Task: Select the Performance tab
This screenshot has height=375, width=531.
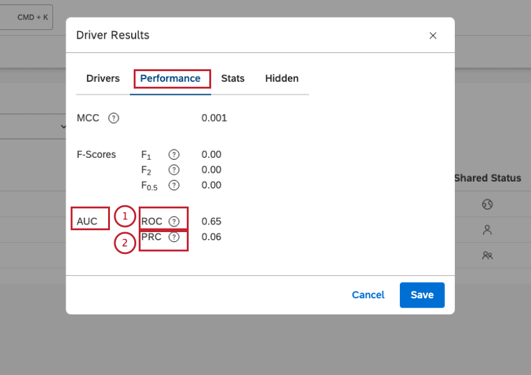Action: [170, 79]
